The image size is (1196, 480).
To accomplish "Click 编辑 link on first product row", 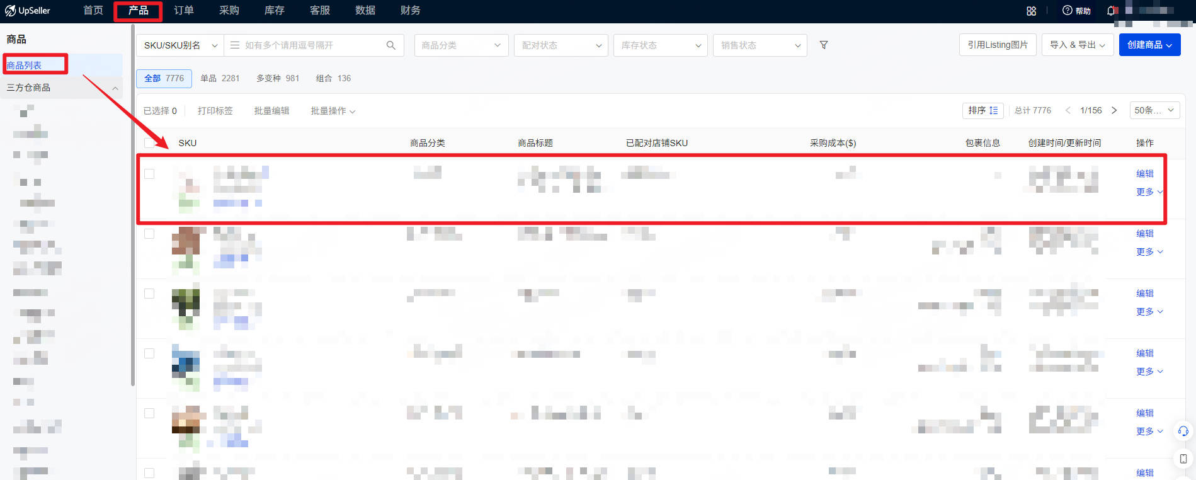I will (x=1144, y=174).
